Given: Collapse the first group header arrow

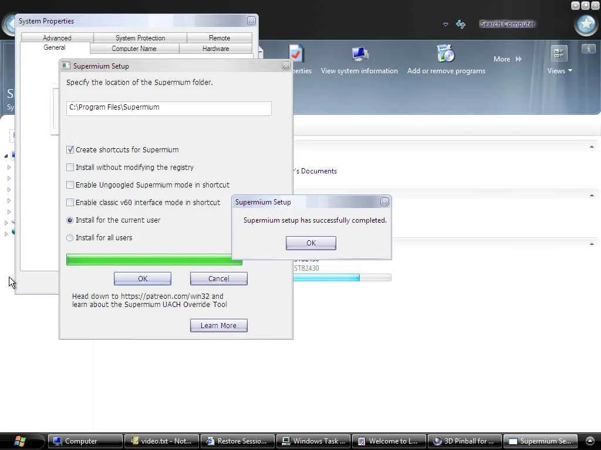Looking at the screenshot, I should coord(592,146).
